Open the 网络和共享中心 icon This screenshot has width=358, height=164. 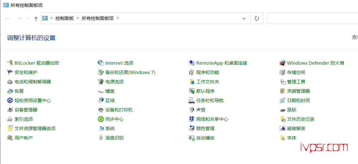coord(191,119)
